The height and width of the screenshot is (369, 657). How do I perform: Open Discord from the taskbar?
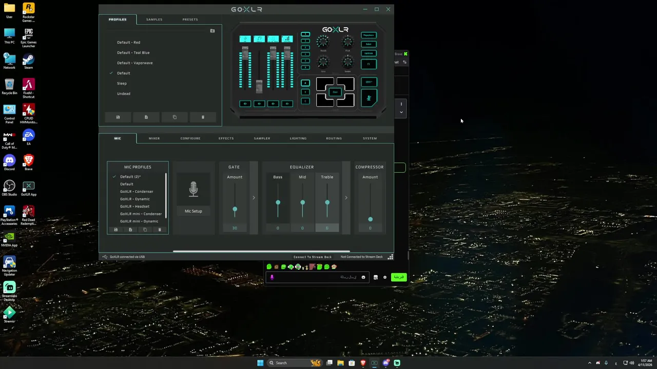pyautogui.click(x=385, y=363)
